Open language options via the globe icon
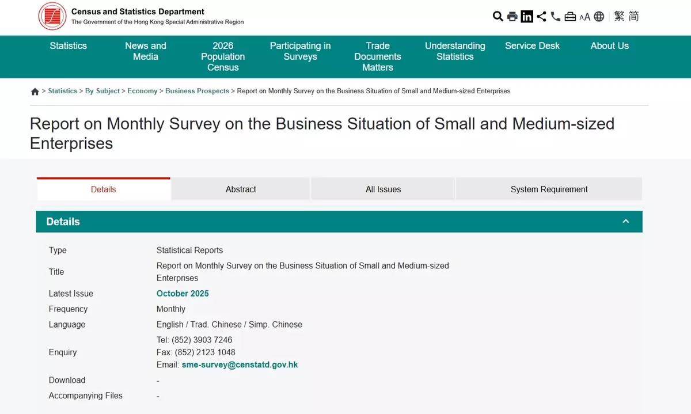The height and width of the screenshot is (414, 691). [x=599, y=16]
